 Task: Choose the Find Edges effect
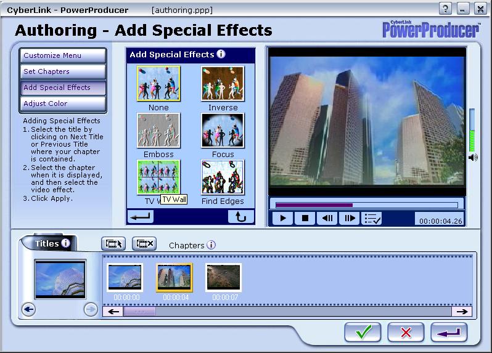[223, 177]
